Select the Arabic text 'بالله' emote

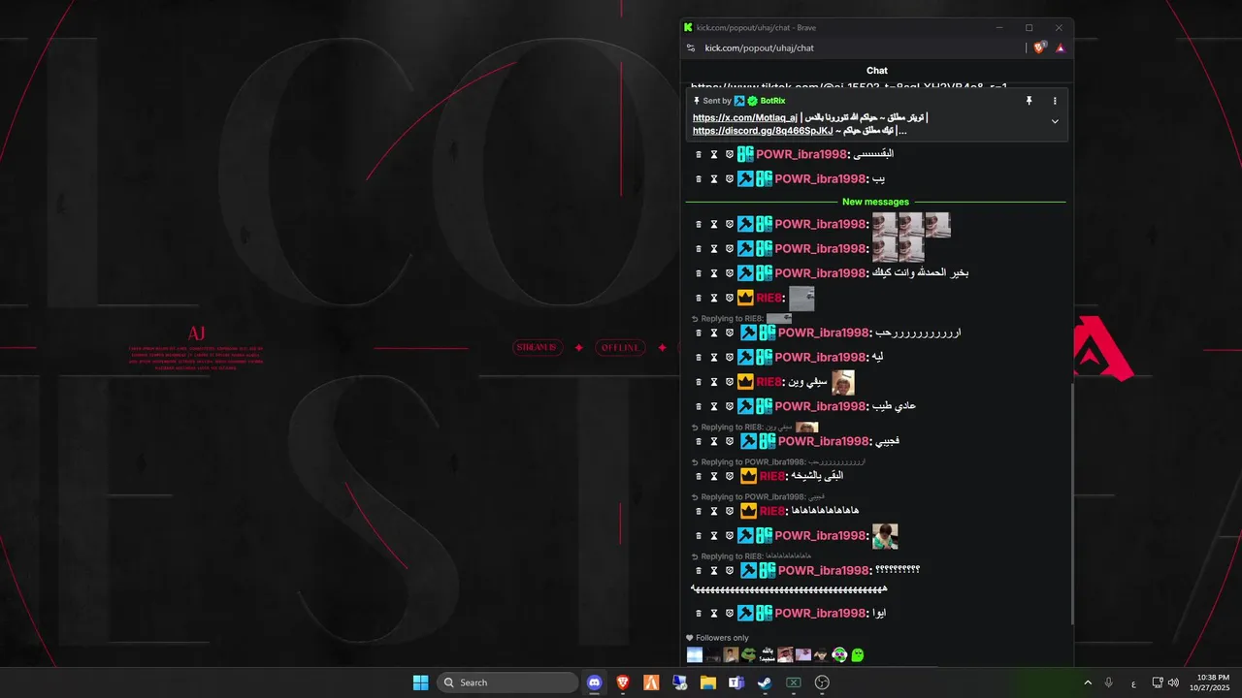[767, 655]
